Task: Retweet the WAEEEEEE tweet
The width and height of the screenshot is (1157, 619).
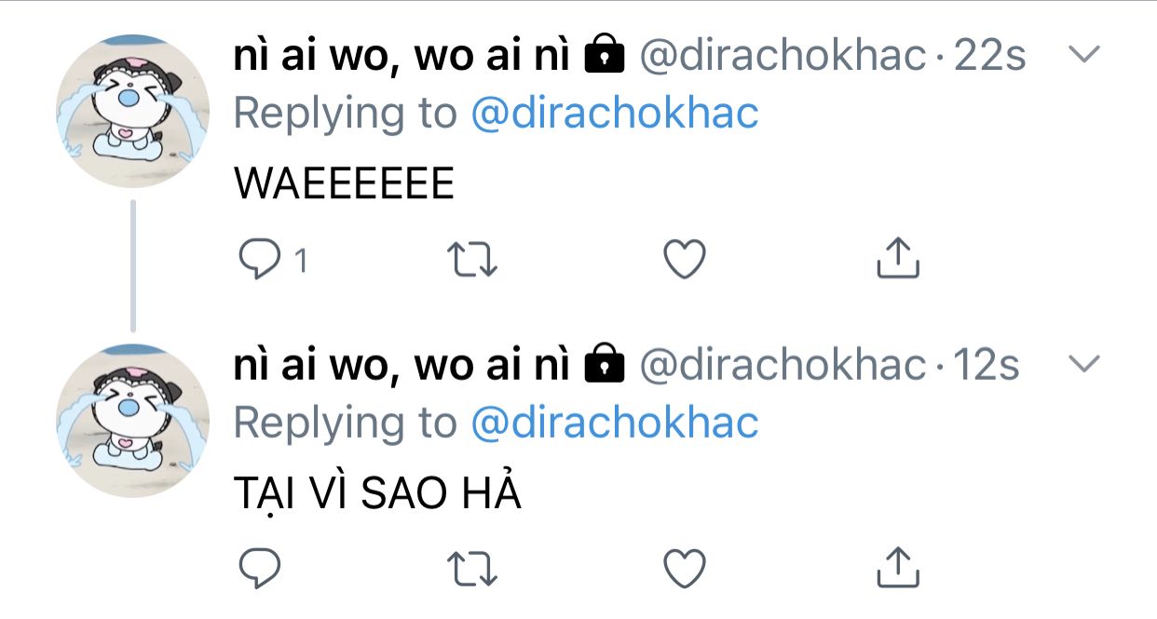Action: pyautogui.click(x=473, y=260)
